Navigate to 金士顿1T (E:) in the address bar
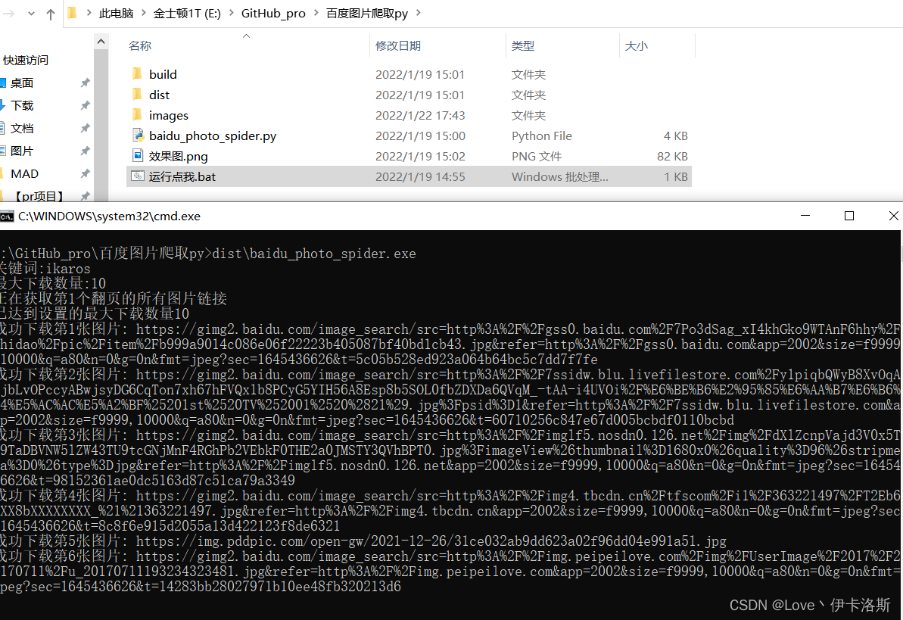Viewport: 903px width, 620px height. (x=187, y=14)
